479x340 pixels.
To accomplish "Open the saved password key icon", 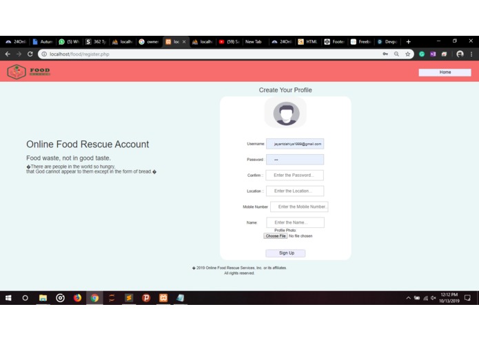I will tap(385, 54).
